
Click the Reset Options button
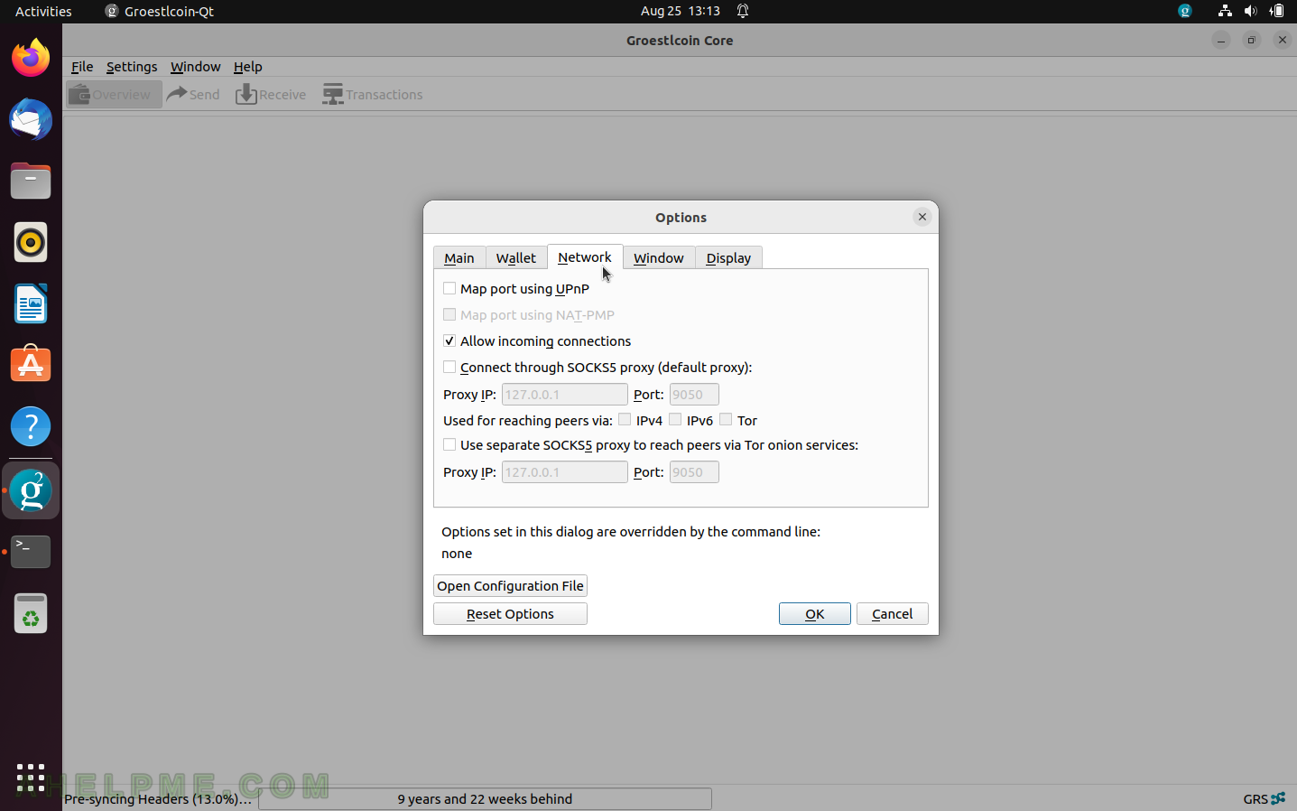point(510,613)
